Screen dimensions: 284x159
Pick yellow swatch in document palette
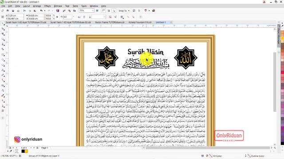coord(26,151)
